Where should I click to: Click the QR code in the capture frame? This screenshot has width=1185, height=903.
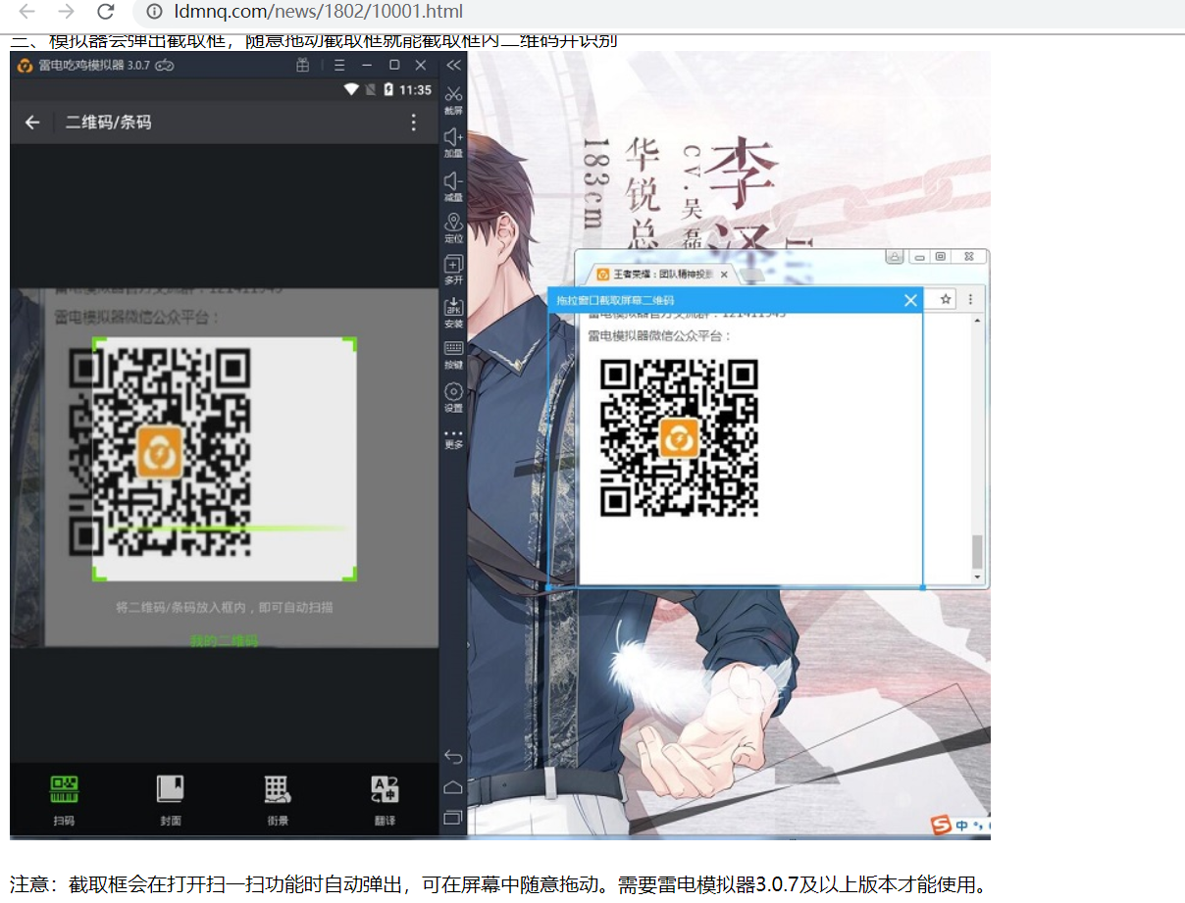coord(679,437)
